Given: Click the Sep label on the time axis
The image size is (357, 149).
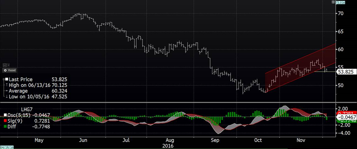Looking at the screenshot, I should point(215,140).
